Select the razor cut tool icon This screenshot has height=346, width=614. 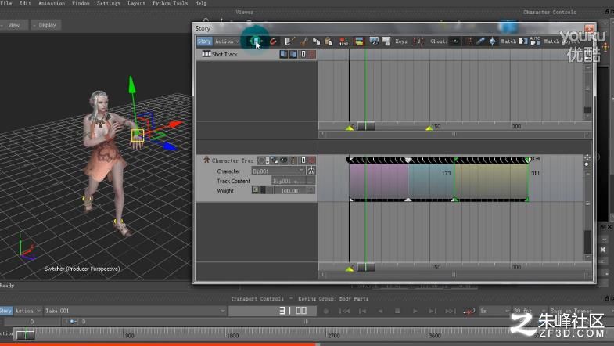303,41
